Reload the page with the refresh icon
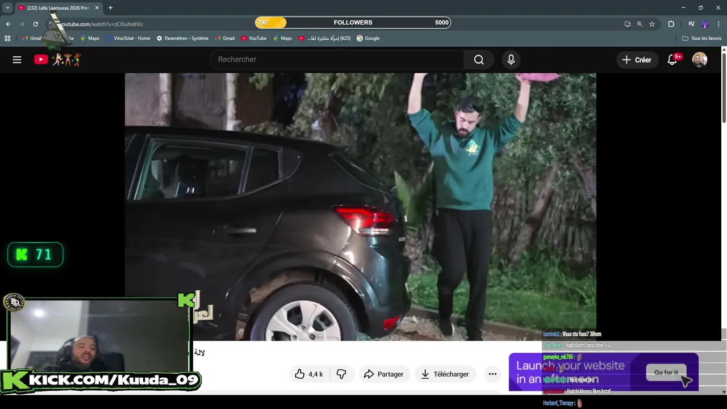The height and width of the screenshot is (409, 727). pyautogui.click(x=35, y=24)
